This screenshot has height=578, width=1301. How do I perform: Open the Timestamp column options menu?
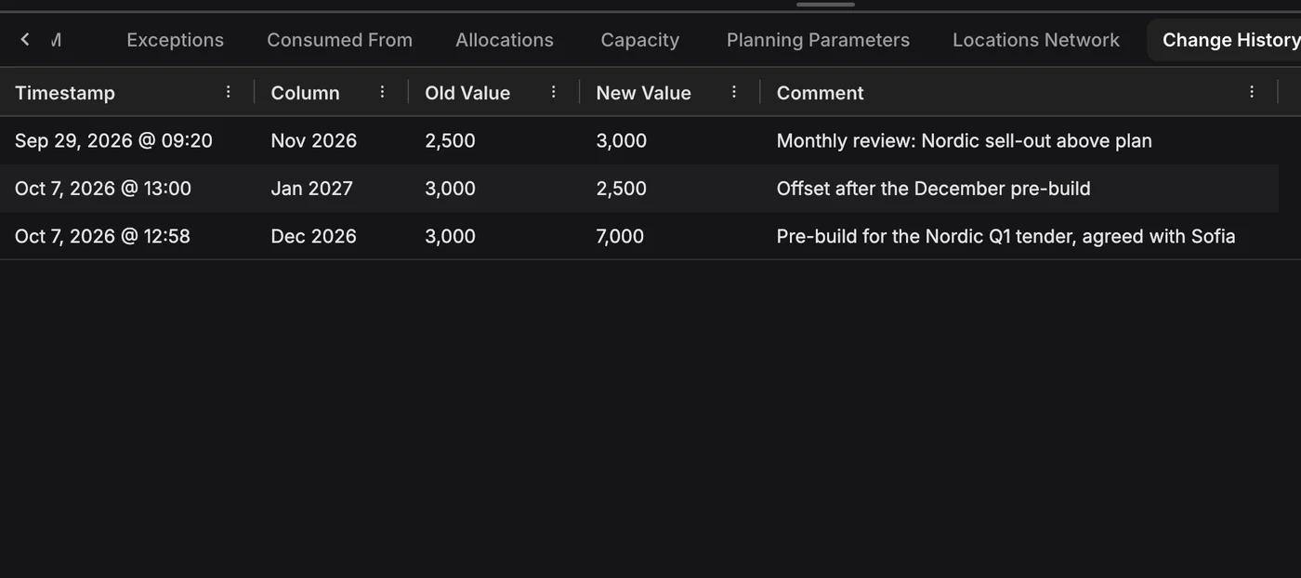[229, 92]
